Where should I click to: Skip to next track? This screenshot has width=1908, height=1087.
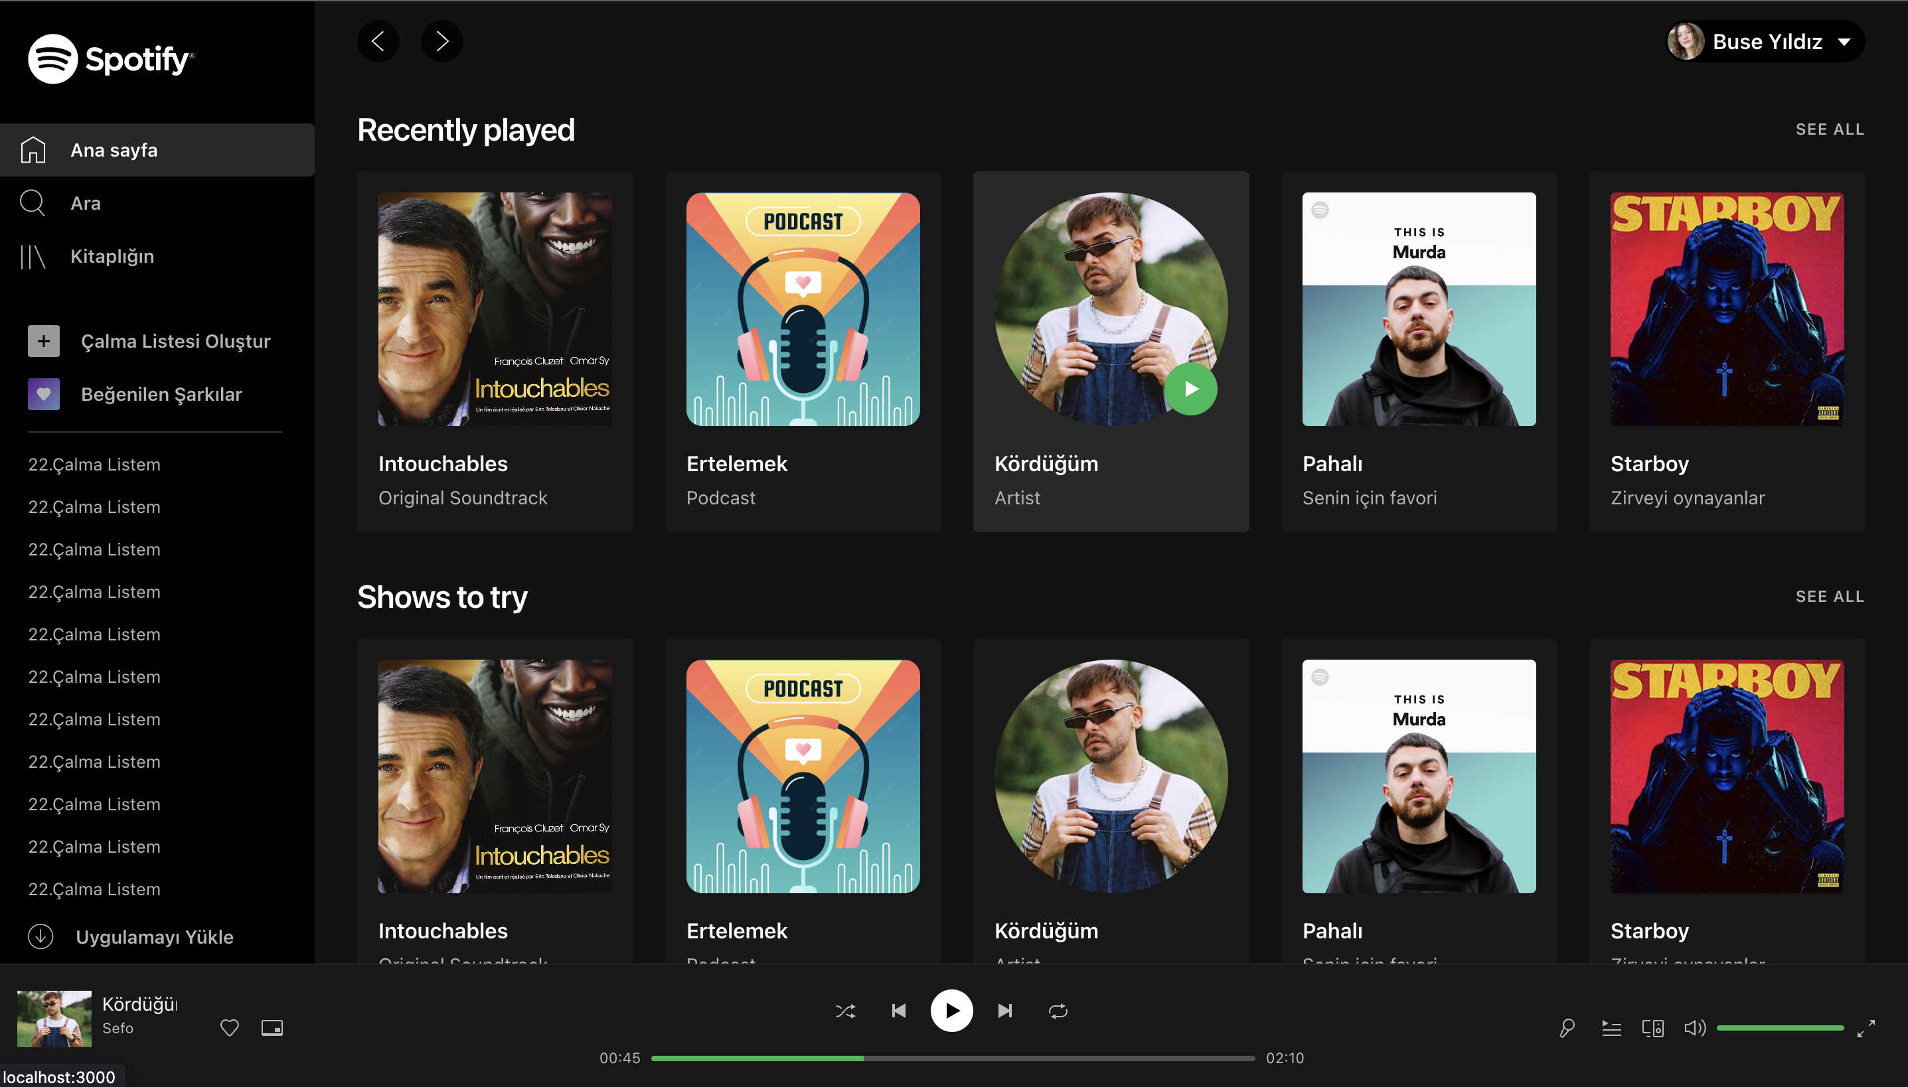point(1005,1011)
